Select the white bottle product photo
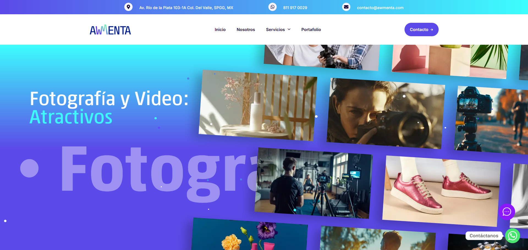Viewport: 528px width, 250px height. pos(258,105)
